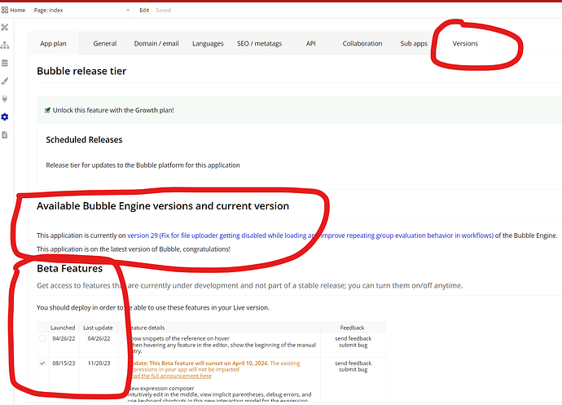Click the Launched column header

click(x=63, y=328)
